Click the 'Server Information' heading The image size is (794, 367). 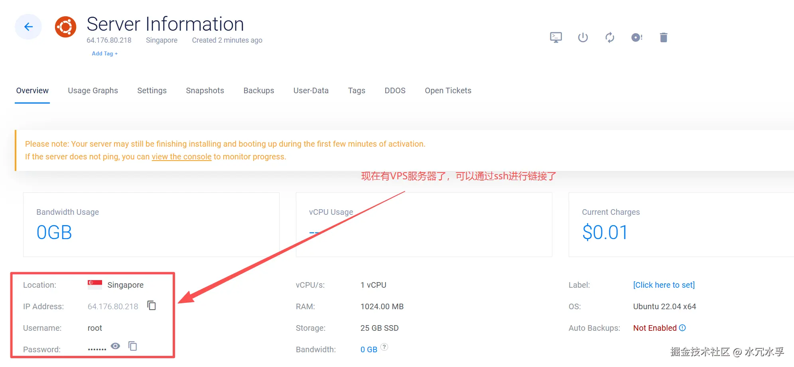pyautogui.click(x=165, y=24)
